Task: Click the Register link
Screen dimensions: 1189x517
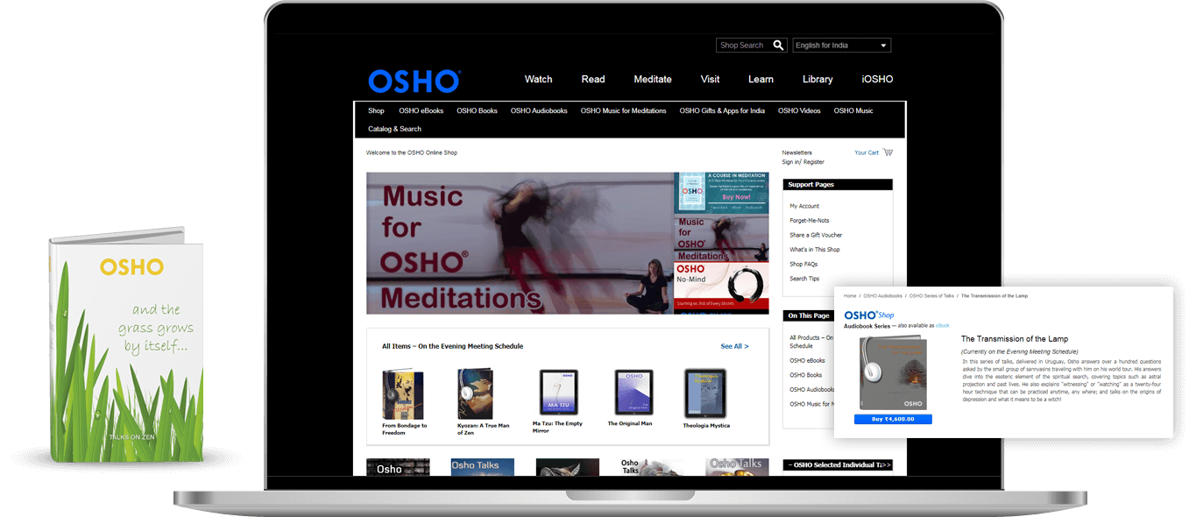Action: 814,162
